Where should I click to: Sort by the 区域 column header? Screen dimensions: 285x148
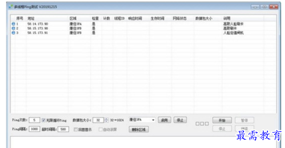[x=73, y=18]
